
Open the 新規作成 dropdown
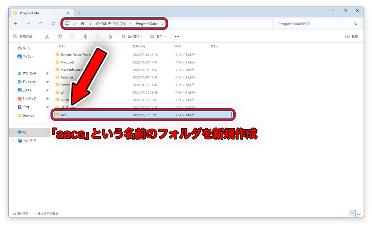point(24,36)
